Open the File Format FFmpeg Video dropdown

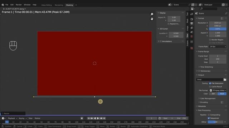(x=218, y=90)
